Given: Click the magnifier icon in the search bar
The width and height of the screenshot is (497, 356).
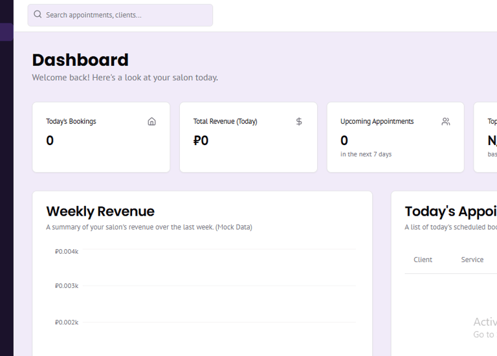Looking at the screenshot, I should (38, 14).
